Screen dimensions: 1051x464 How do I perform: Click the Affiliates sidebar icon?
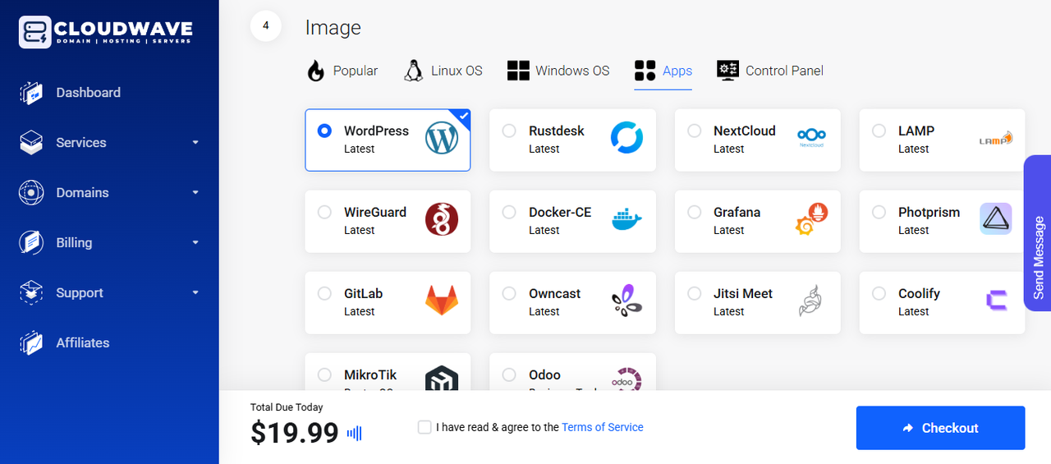tap(31, 343)
